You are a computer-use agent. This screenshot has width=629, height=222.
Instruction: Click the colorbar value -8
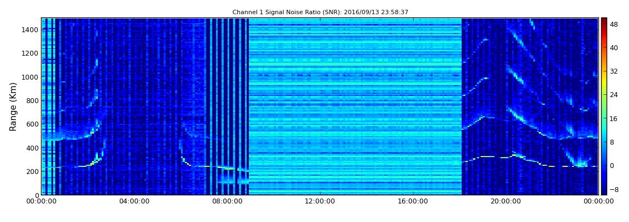pyautogui.click(x=614, y=189)
